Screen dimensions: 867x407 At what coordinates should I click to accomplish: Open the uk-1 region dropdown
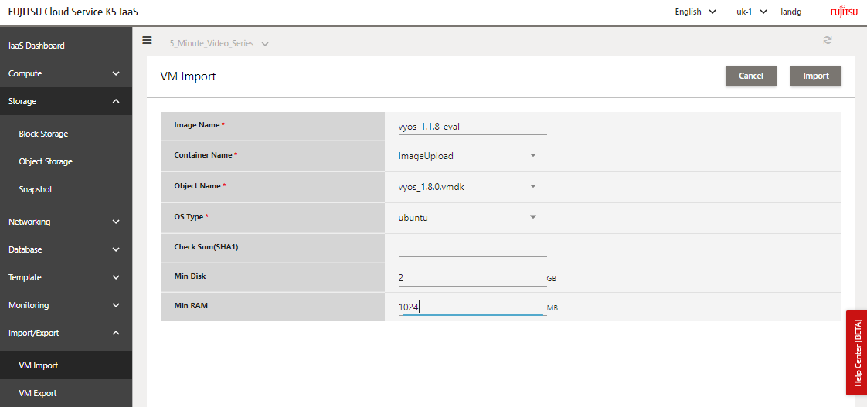point(751,12)
